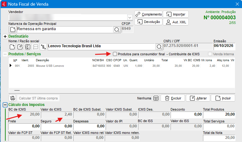This screenshot has height=142, width=242.
Task: Click the Valor ICMS Subst. field
Action: point(122,114)
